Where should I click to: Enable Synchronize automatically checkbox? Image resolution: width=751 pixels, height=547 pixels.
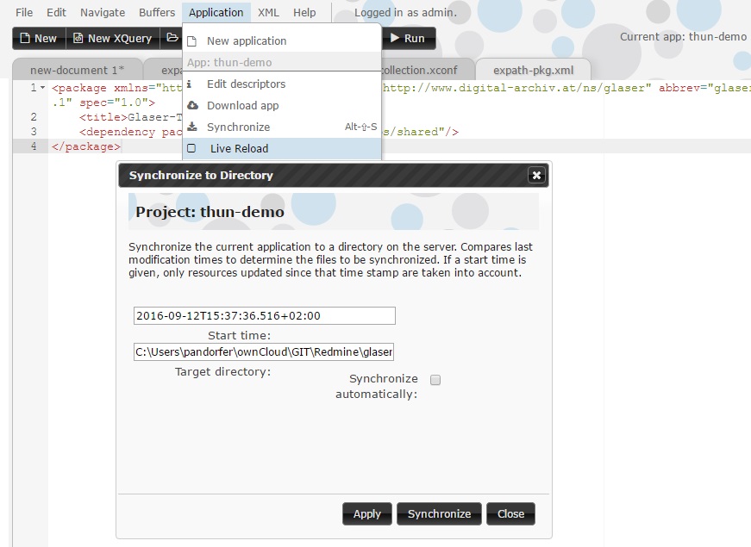point(435,380)
